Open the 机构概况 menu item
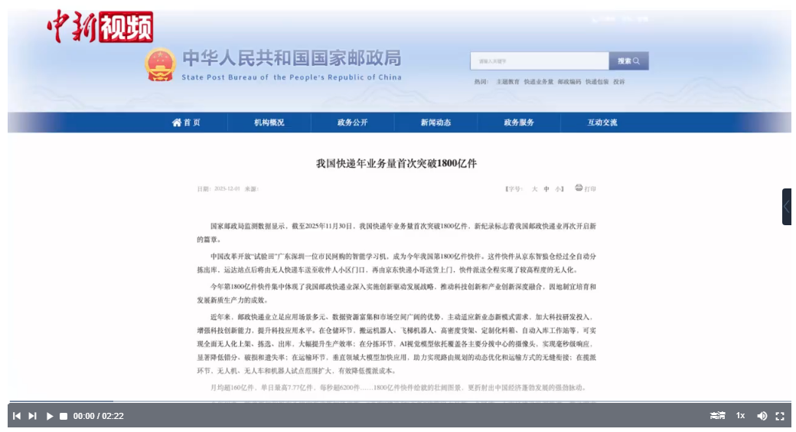 tap(269, 122)
